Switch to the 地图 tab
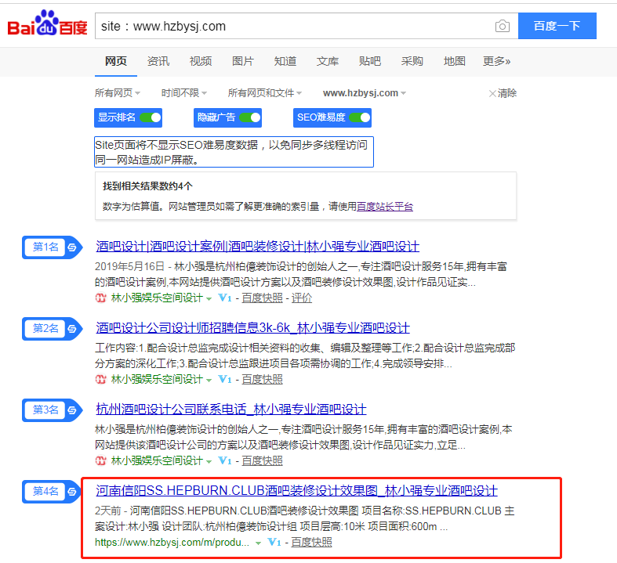Screen dimensions: 617x563 (x=455, y=61)
